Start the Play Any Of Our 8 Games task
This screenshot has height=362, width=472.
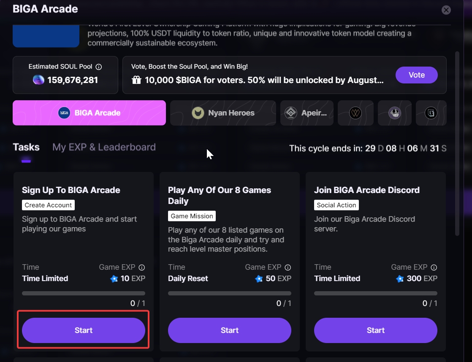tap(230, 330)
